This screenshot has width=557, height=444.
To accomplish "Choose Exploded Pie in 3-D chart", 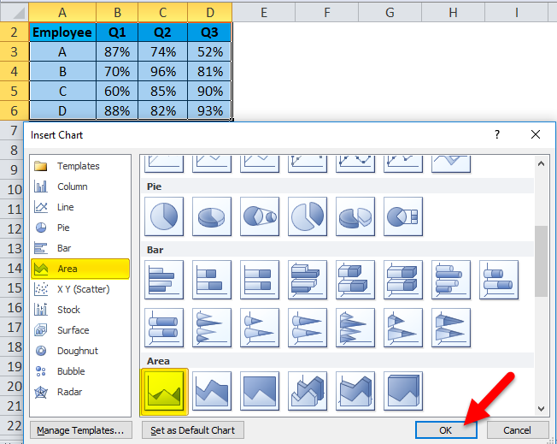I will coord(355,216).
